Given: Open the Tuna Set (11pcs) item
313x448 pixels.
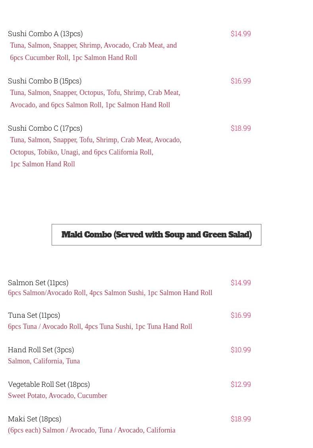Looking at the screenshot, I should tap(34, 315).
